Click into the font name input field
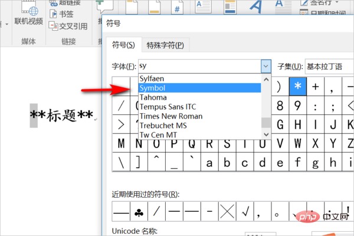Image resolution: width=354 pixels, height=236 pixels. point(198,66)
